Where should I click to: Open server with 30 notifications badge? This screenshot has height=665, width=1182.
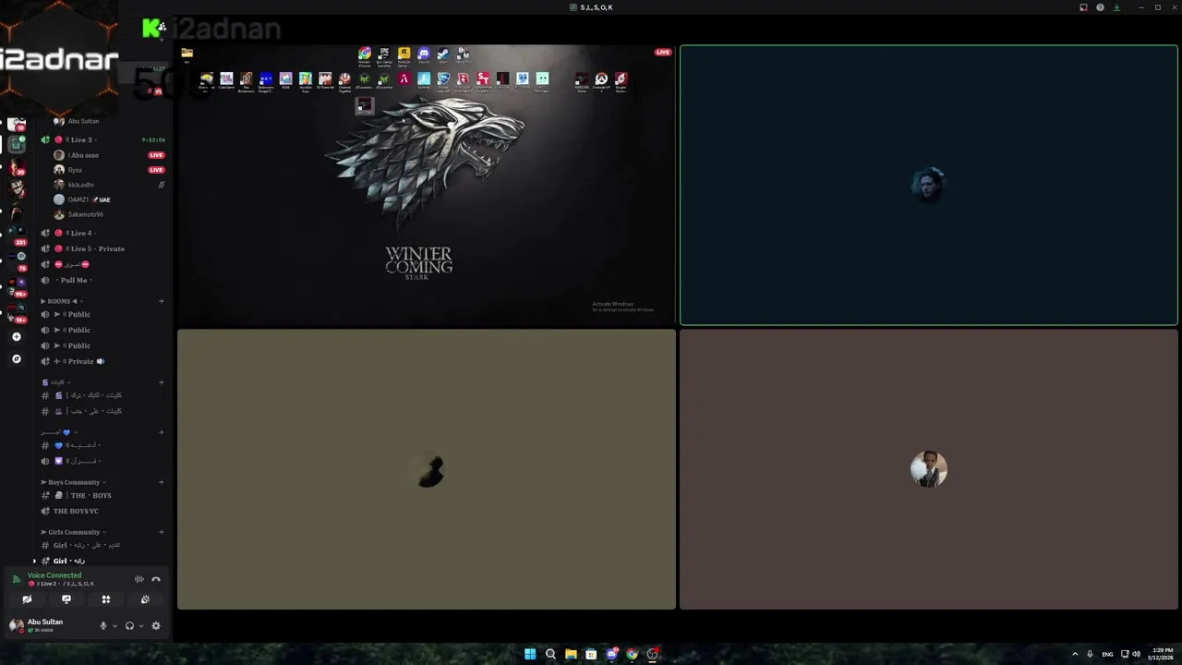pos(16,167)
